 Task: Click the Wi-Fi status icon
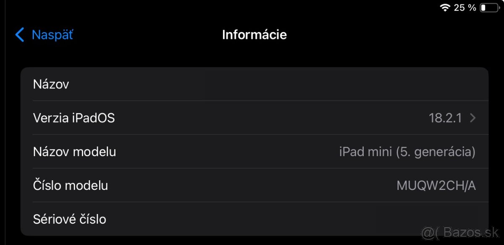tap(445, 8)
